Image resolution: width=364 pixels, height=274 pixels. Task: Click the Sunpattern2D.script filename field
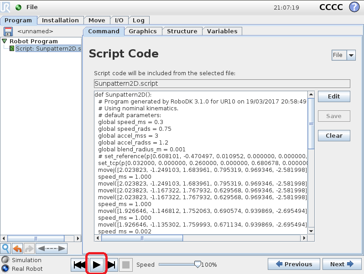point(221,83)
